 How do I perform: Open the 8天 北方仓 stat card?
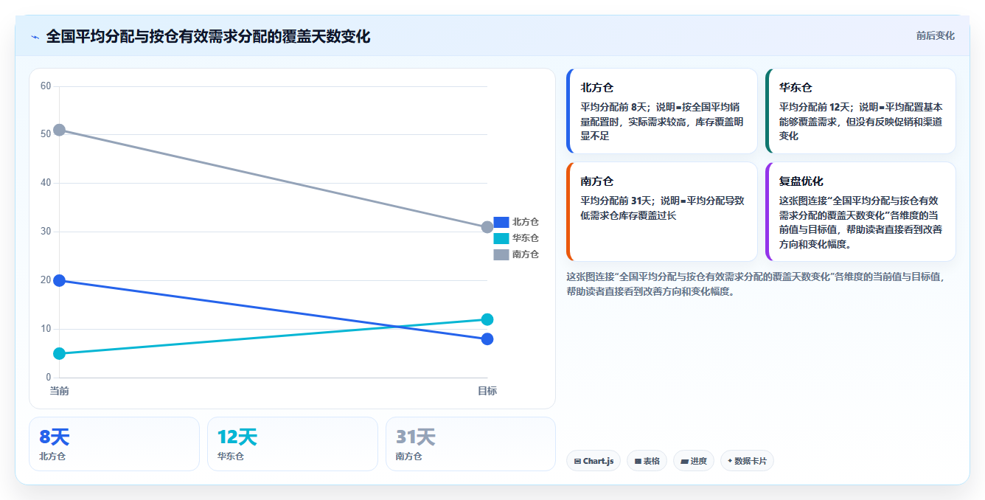point(114,444)
